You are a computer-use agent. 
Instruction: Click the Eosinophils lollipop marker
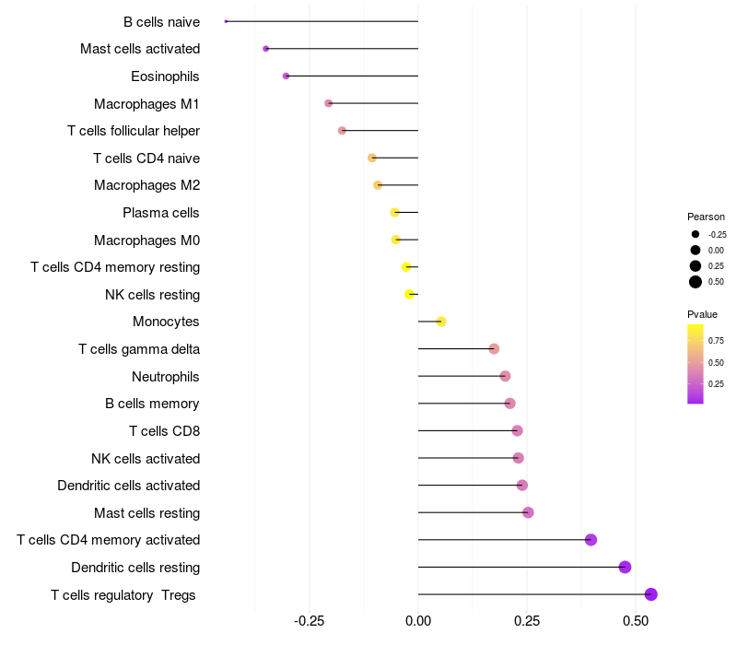click(286, 76)
